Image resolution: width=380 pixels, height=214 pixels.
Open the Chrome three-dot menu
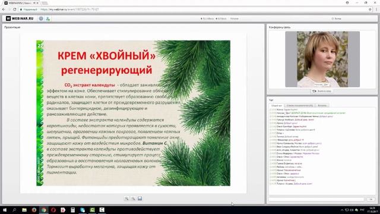[376, 10]
